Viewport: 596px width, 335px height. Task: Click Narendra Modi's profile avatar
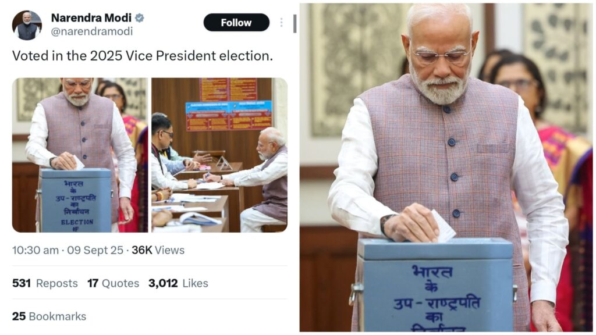(x=27, y=24)
